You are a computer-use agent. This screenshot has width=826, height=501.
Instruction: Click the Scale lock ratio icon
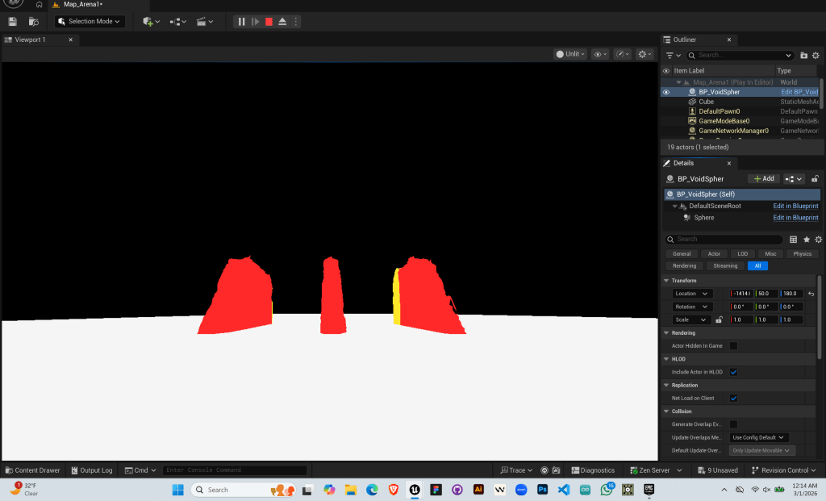[719, 319]
